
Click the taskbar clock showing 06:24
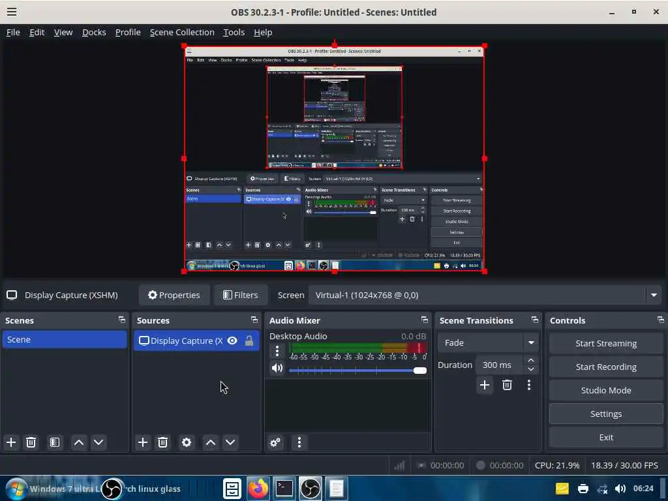[643, 488]
